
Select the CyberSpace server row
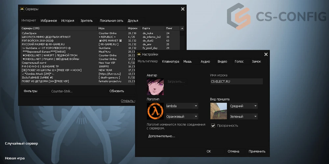click(x=59, y=33)
